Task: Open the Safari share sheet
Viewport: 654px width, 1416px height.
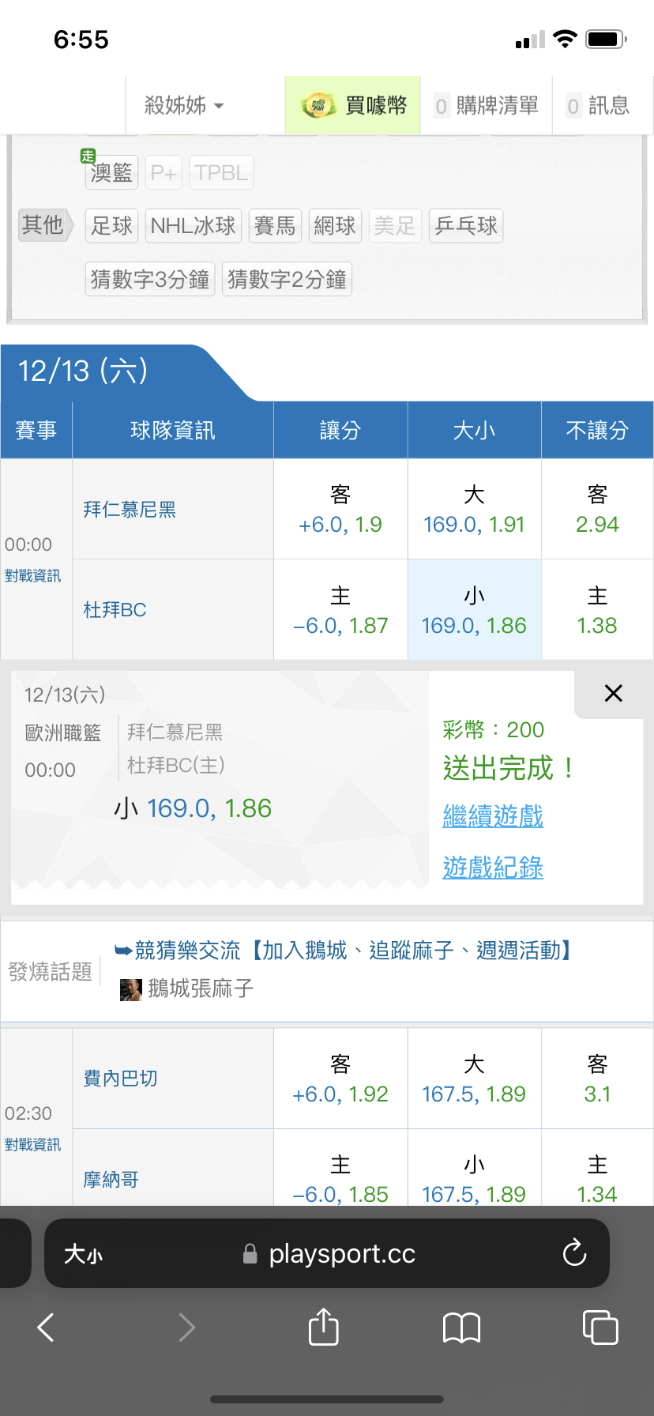Action: coord(324,1326)
